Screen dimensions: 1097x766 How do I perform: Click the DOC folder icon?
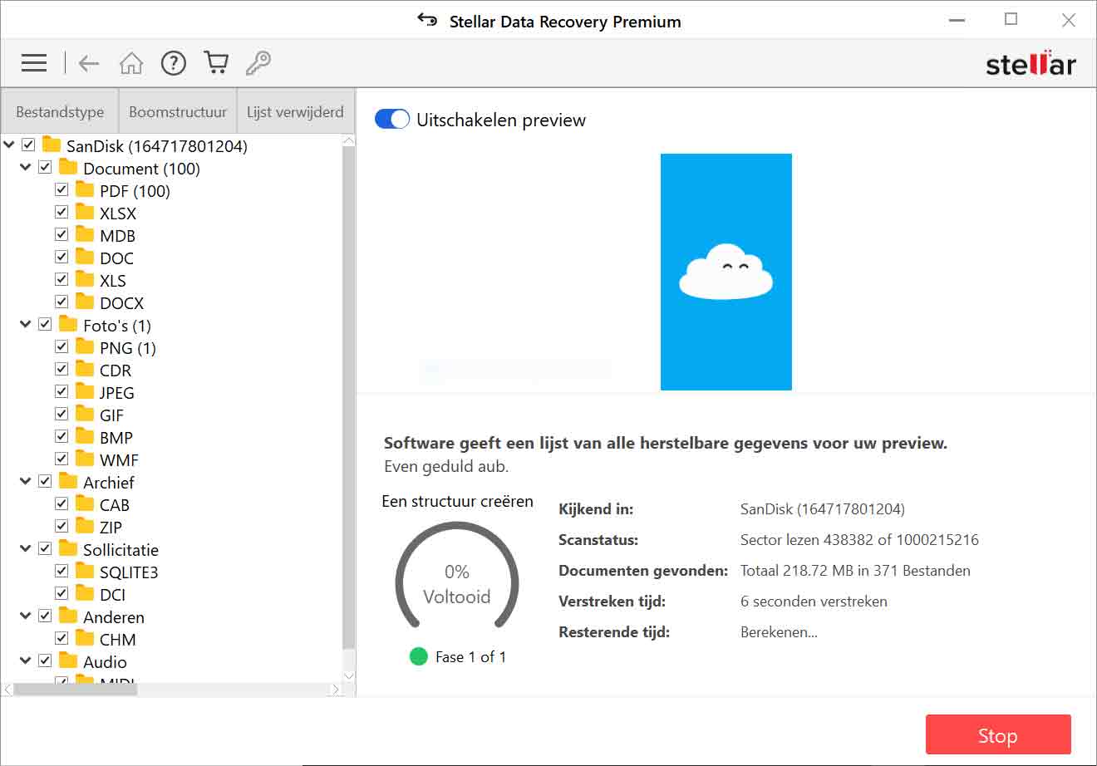(85, 257)
